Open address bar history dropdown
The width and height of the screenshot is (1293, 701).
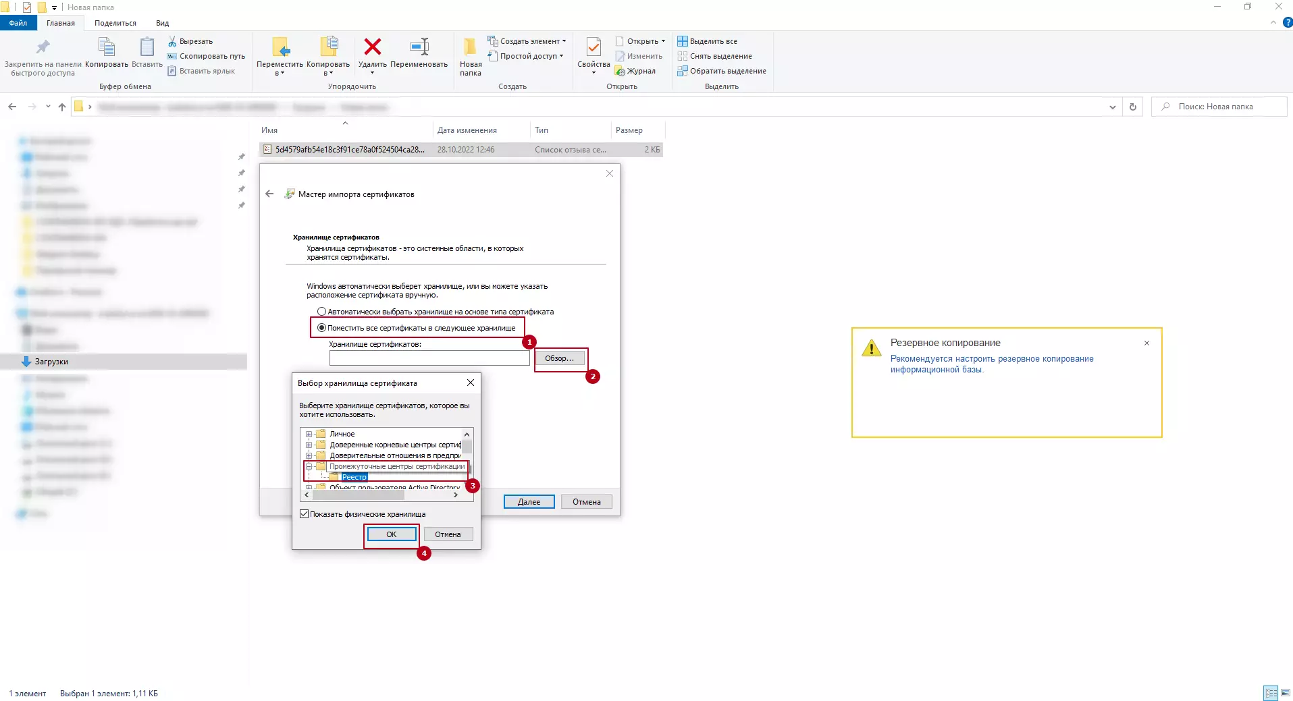click(1112, 107)
